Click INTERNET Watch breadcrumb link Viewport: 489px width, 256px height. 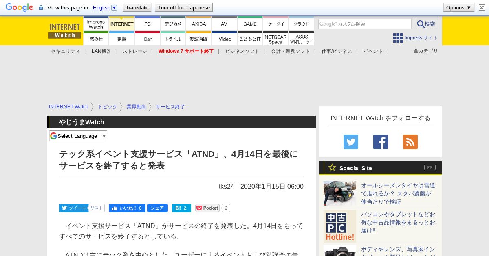[x=68, y=107]
